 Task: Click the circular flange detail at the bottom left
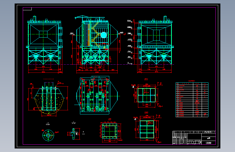click(x=48, y=136)
